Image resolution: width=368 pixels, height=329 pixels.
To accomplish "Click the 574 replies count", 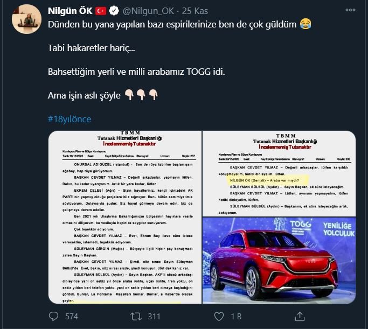I will coord(71,317).
